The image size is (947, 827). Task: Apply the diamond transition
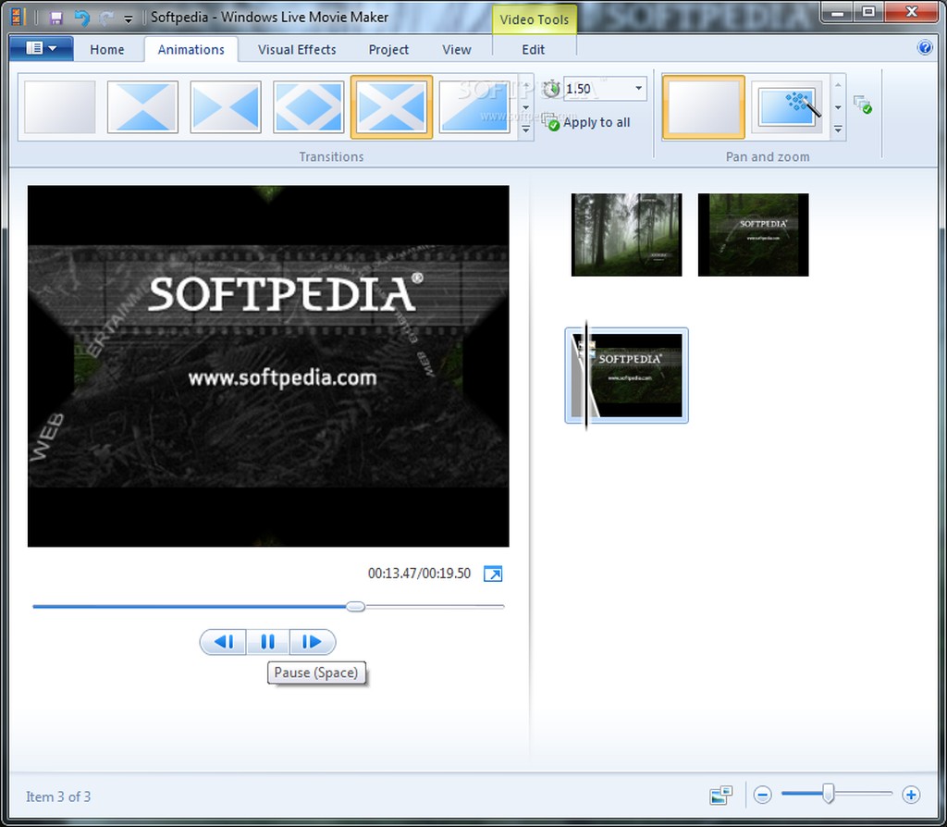tap(308, 107)
